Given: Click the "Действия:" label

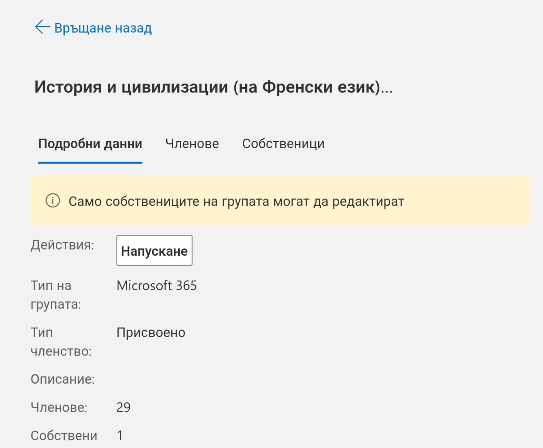Looking at the screenshot, I should click(x=62, y=245).
